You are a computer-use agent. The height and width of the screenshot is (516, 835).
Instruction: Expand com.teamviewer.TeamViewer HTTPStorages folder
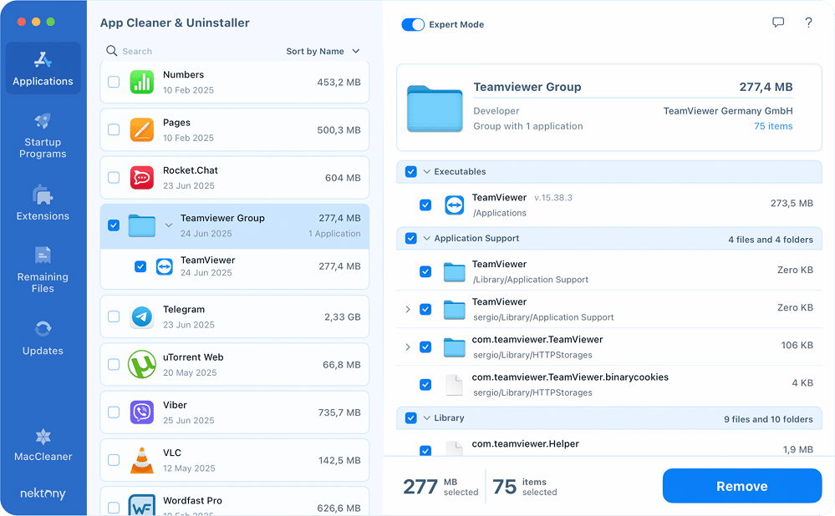pos(408,347)
